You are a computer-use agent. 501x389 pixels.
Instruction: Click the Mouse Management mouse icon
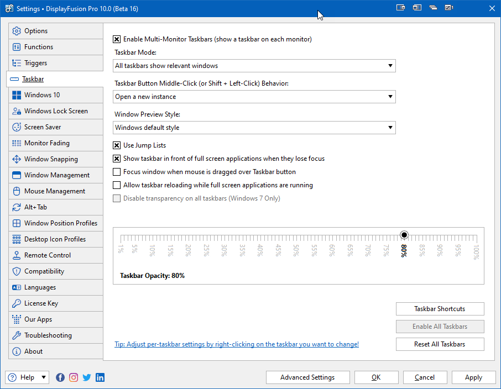point(16,191)
